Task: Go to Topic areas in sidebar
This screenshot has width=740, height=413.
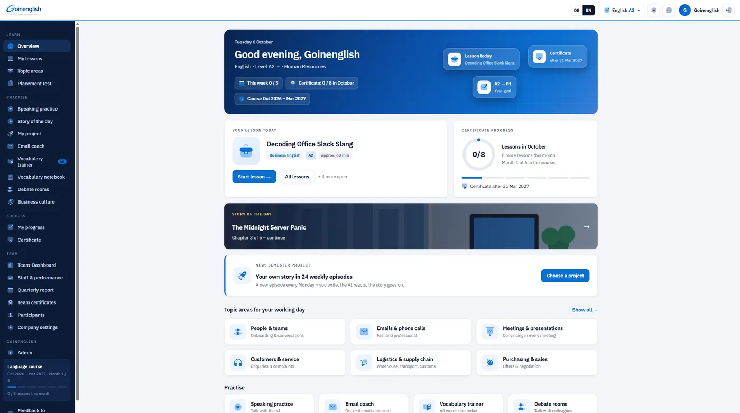Action: tap(36, 71)
